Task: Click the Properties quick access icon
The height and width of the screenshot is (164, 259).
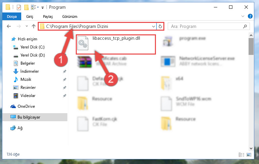Action: click(x=19, y=7)
